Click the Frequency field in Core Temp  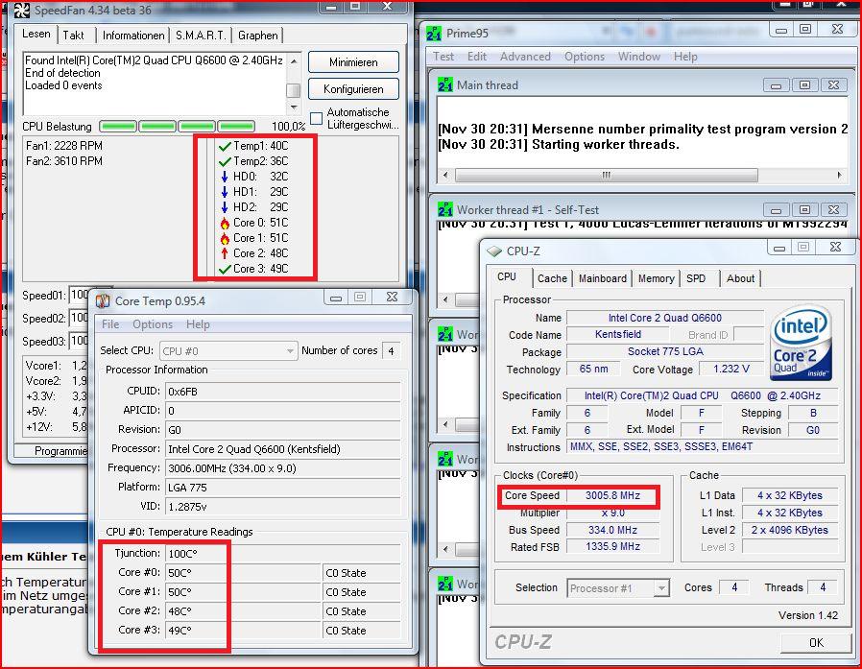[282, 468]
